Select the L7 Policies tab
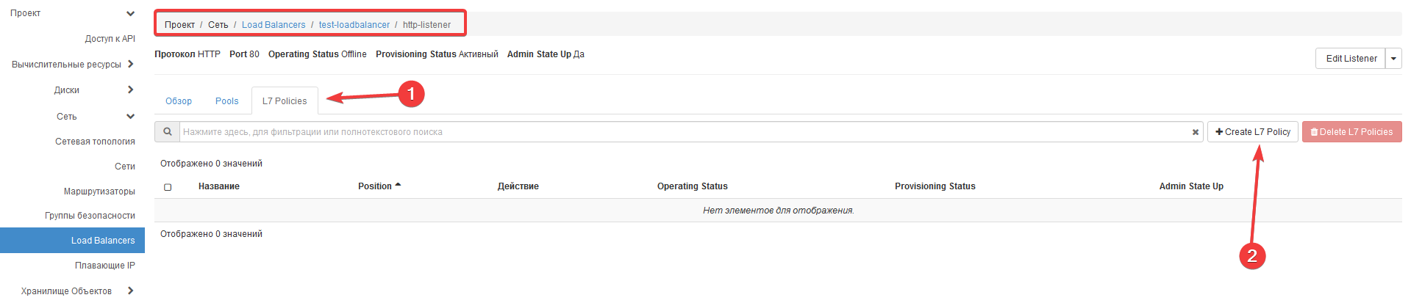Screen dimensions: 1411x303 (285, 101)
